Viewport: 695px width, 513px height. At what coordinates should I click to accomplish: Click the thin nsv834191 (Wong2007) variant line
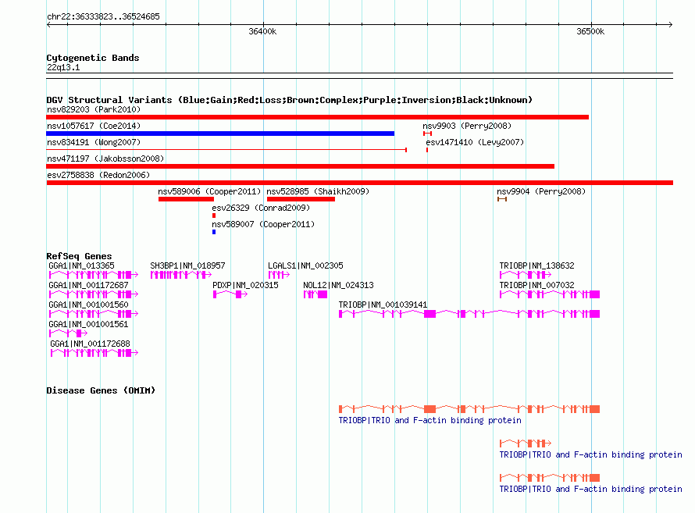226,150
